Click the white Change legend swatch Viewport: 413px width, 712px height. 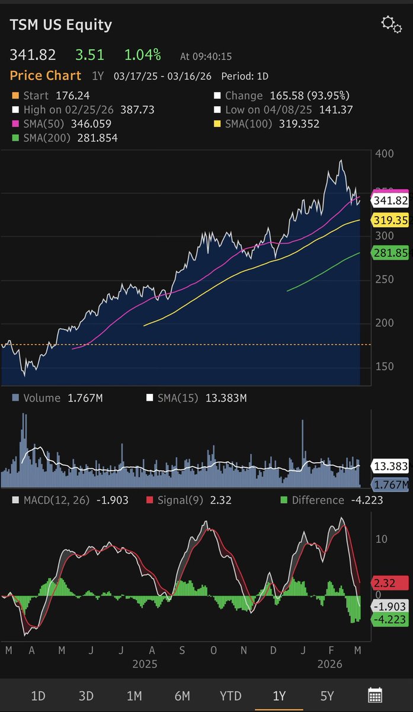[217, 96]
